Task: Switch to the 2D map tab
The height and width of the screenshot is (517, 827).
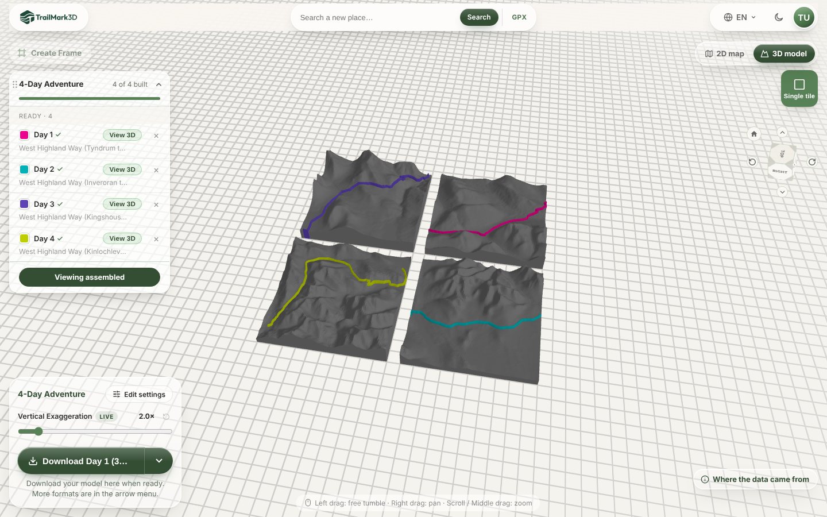Action: [x=725, y=53]
